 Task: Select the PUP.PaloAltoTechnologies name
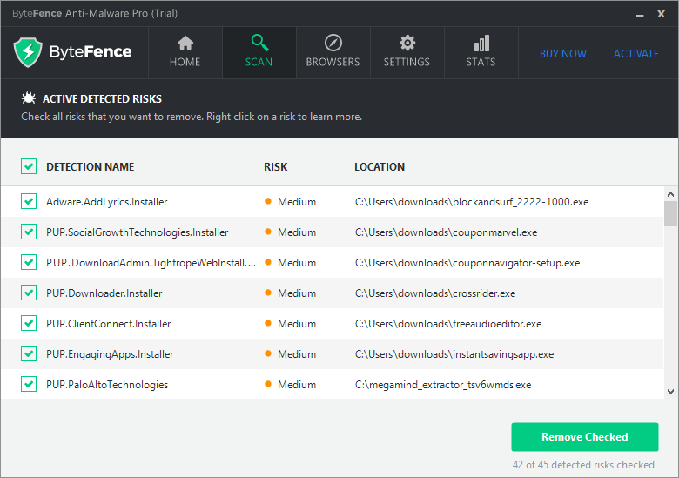(x=107, y=385)
